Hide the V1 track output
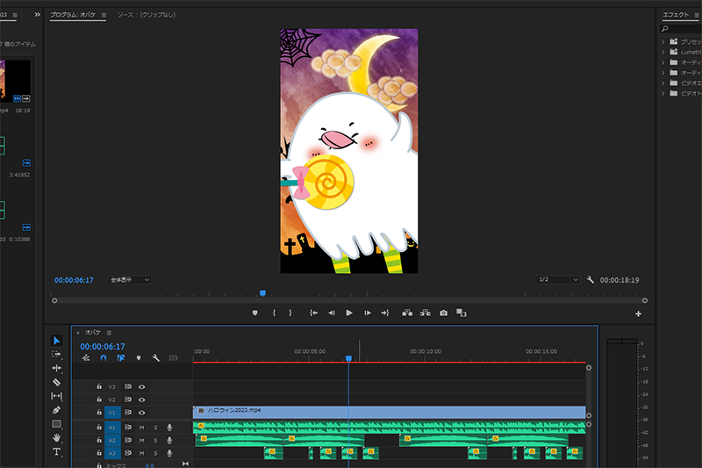This screenshot has height=468, width=702. (141, 412)
